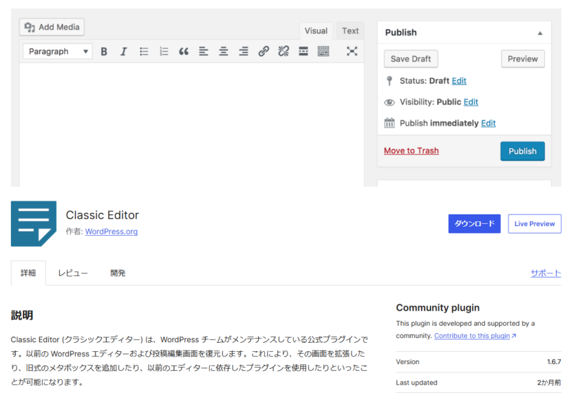Screen dimensions: 578x393
Task: Click the Last updated value 2か月前
Action: (549, 383)
